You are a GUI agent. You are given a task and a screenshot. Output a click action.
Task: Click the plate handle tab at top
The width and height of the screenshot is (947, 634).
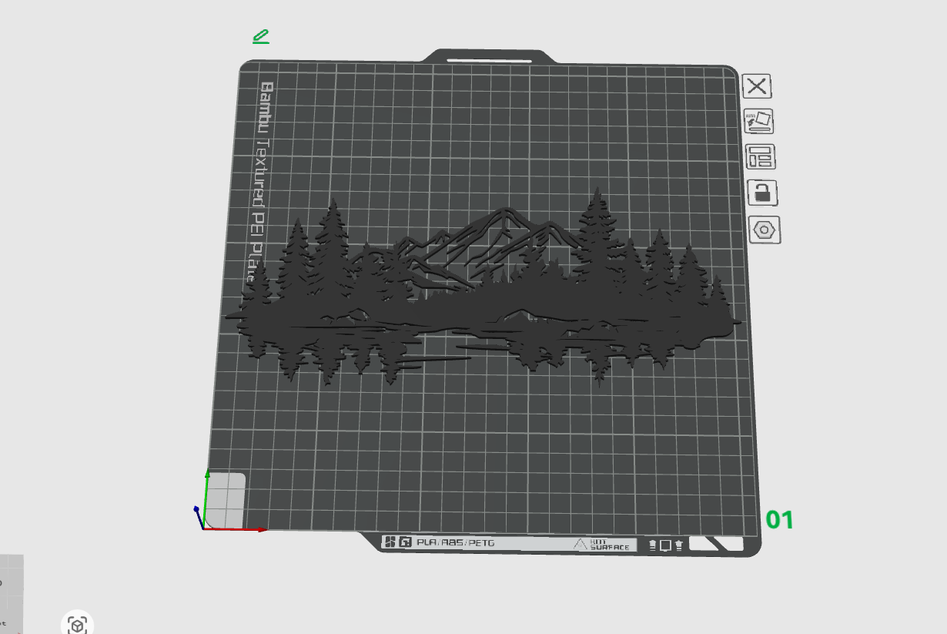tap(488, 58)
